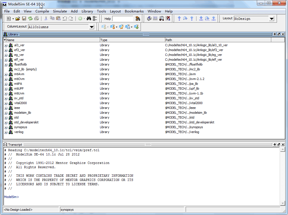Open the Find toolbar with binoculars icon
Image resolution: width=288 pixels, height=215 pixels.
coord(88,18)
